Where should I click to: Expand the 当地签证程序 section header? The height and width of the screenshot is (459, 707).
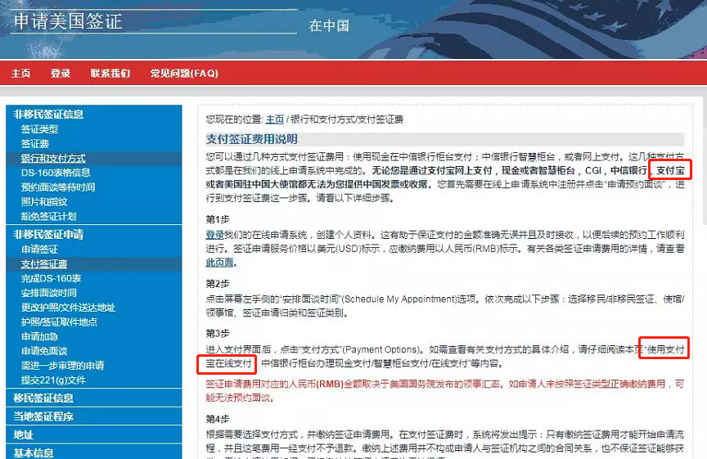point(43,416)
